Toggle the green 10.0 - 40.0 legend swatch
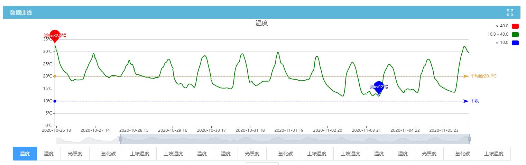The height and width of the screenshot is (165, 526). (515, 34)
